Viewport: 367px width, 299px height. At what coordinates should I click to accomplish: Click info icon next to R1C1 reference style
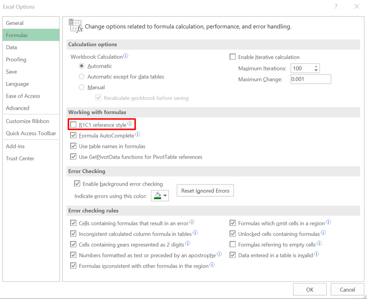(130, 123)
